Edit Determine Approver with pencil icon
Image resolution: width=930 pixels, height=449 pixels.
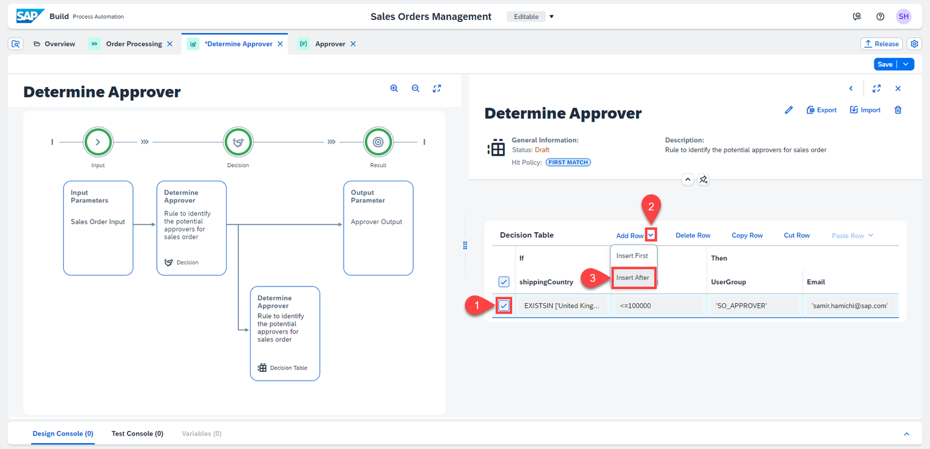click(x=789, y=110)
